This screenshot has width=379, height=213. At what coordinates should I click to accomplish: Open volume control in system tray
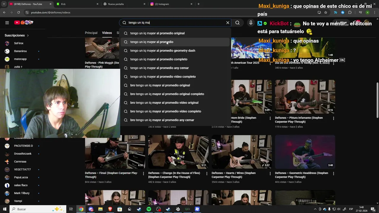(x=338, y=209)
